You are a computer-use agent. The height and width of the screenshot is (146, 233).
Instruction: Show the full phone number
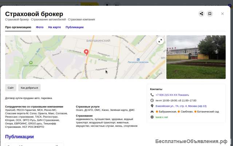click(x=183, y=95)
